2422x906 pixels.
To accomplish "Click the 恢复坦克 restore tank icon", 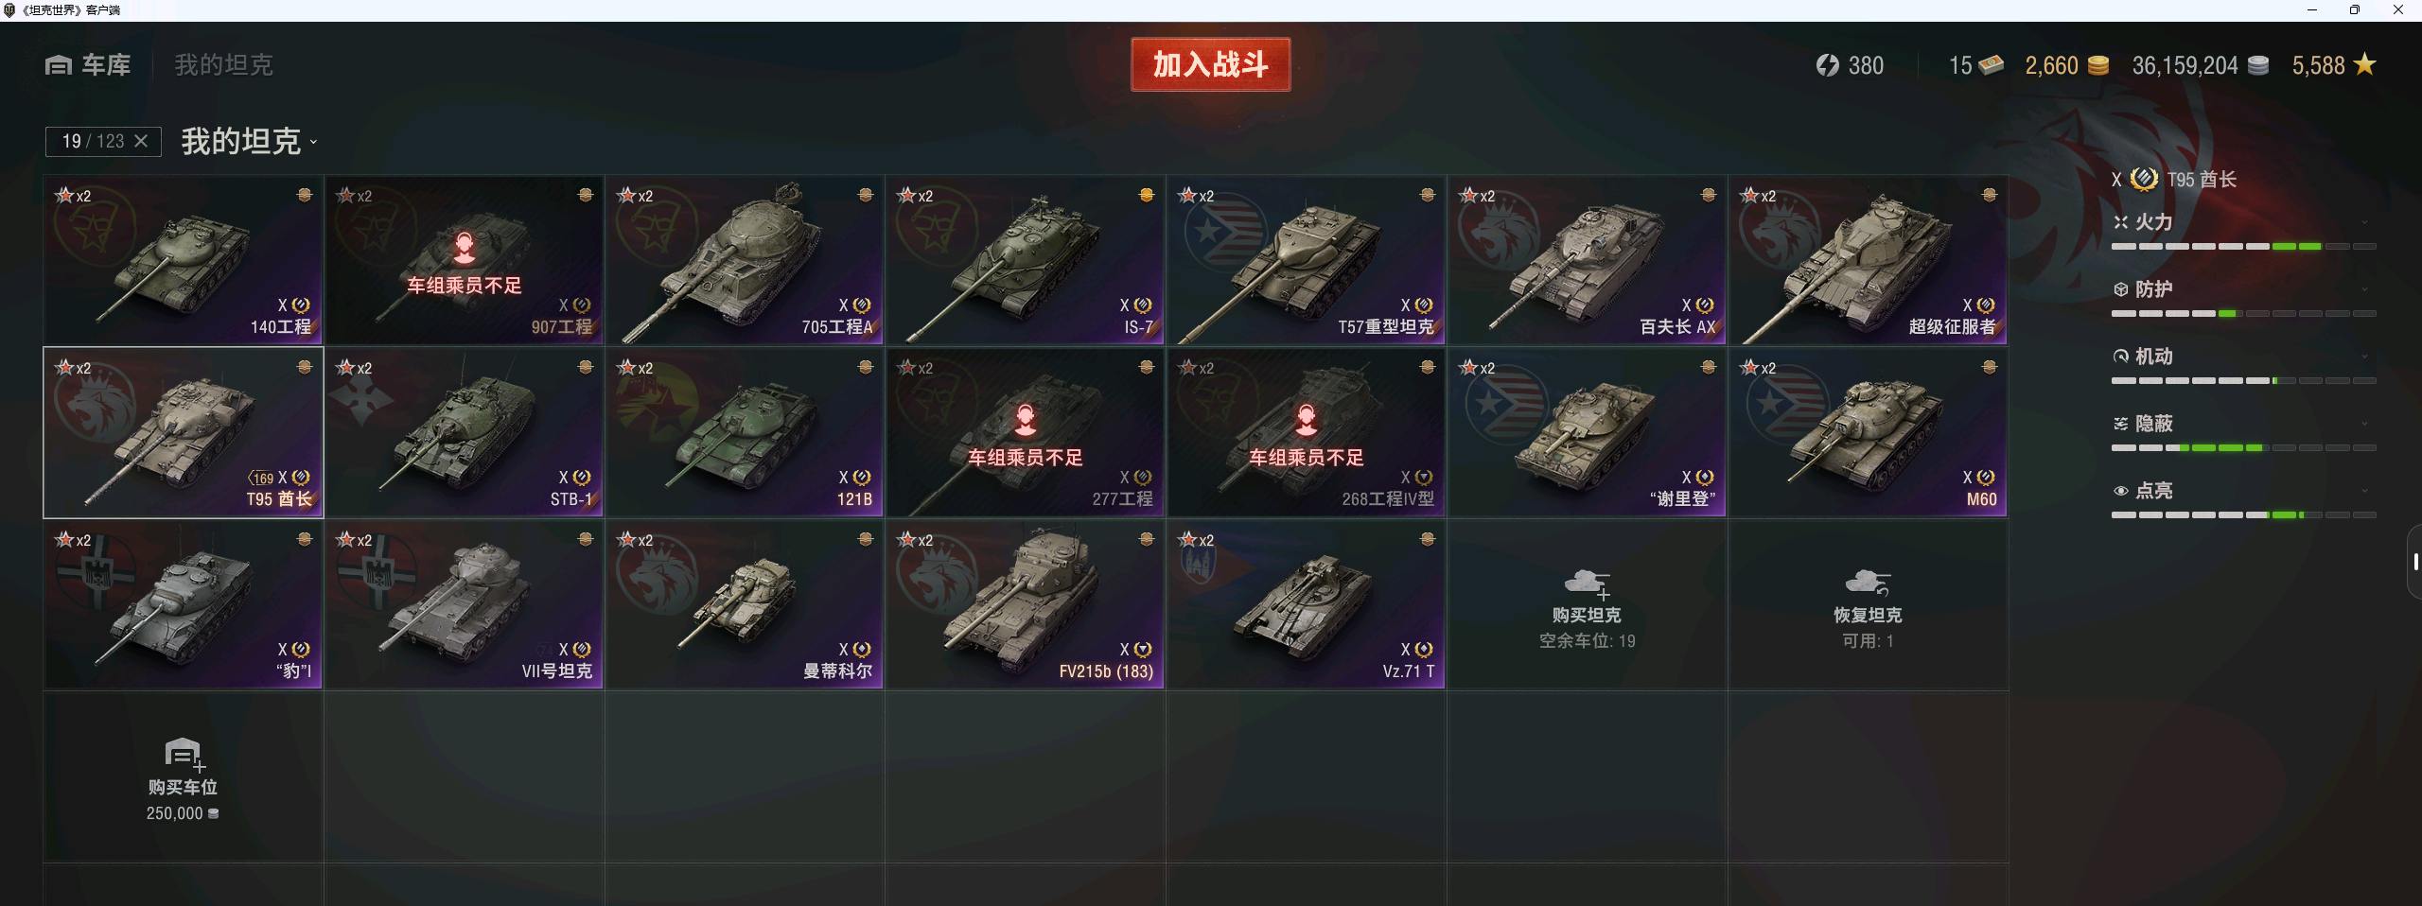I will pos(1867,583).
